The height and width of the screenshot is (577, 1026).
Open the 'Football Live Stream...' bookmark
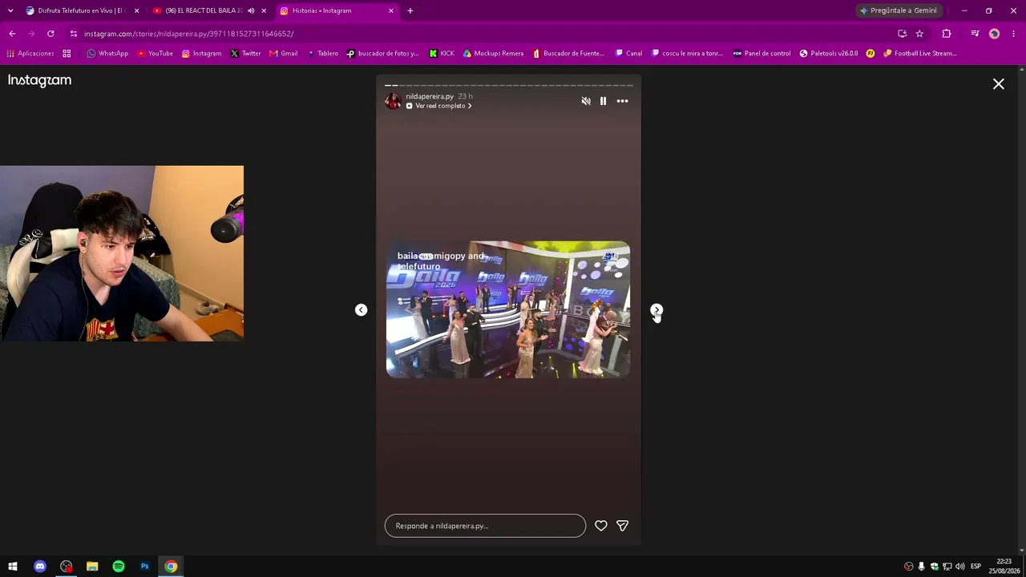tap(920, 54)
